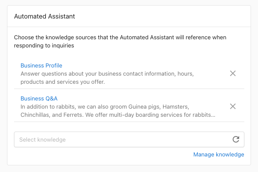Click the 'products and services you offer' line
The width and height of the screenshot is (258, 172).
pyautogui.click(x=63, y=82)
